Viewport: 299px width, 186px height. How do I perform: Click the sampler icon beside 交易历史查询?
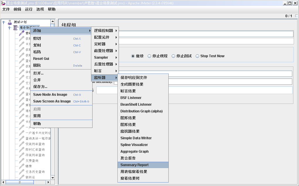22,172
